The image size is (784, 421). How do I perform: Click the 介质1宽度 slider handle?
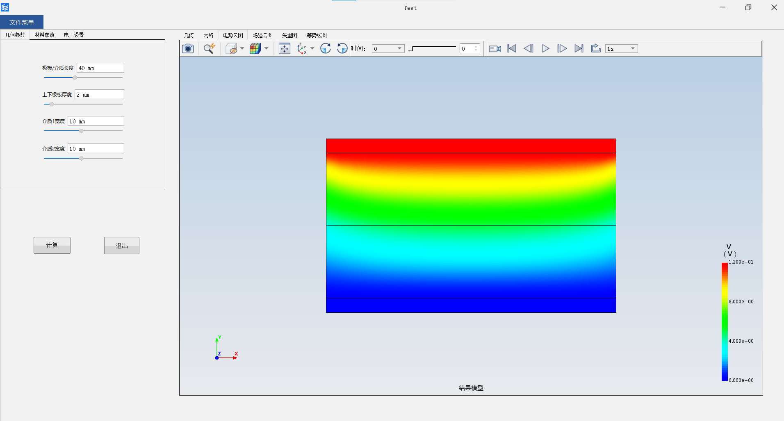pos(81,131)
